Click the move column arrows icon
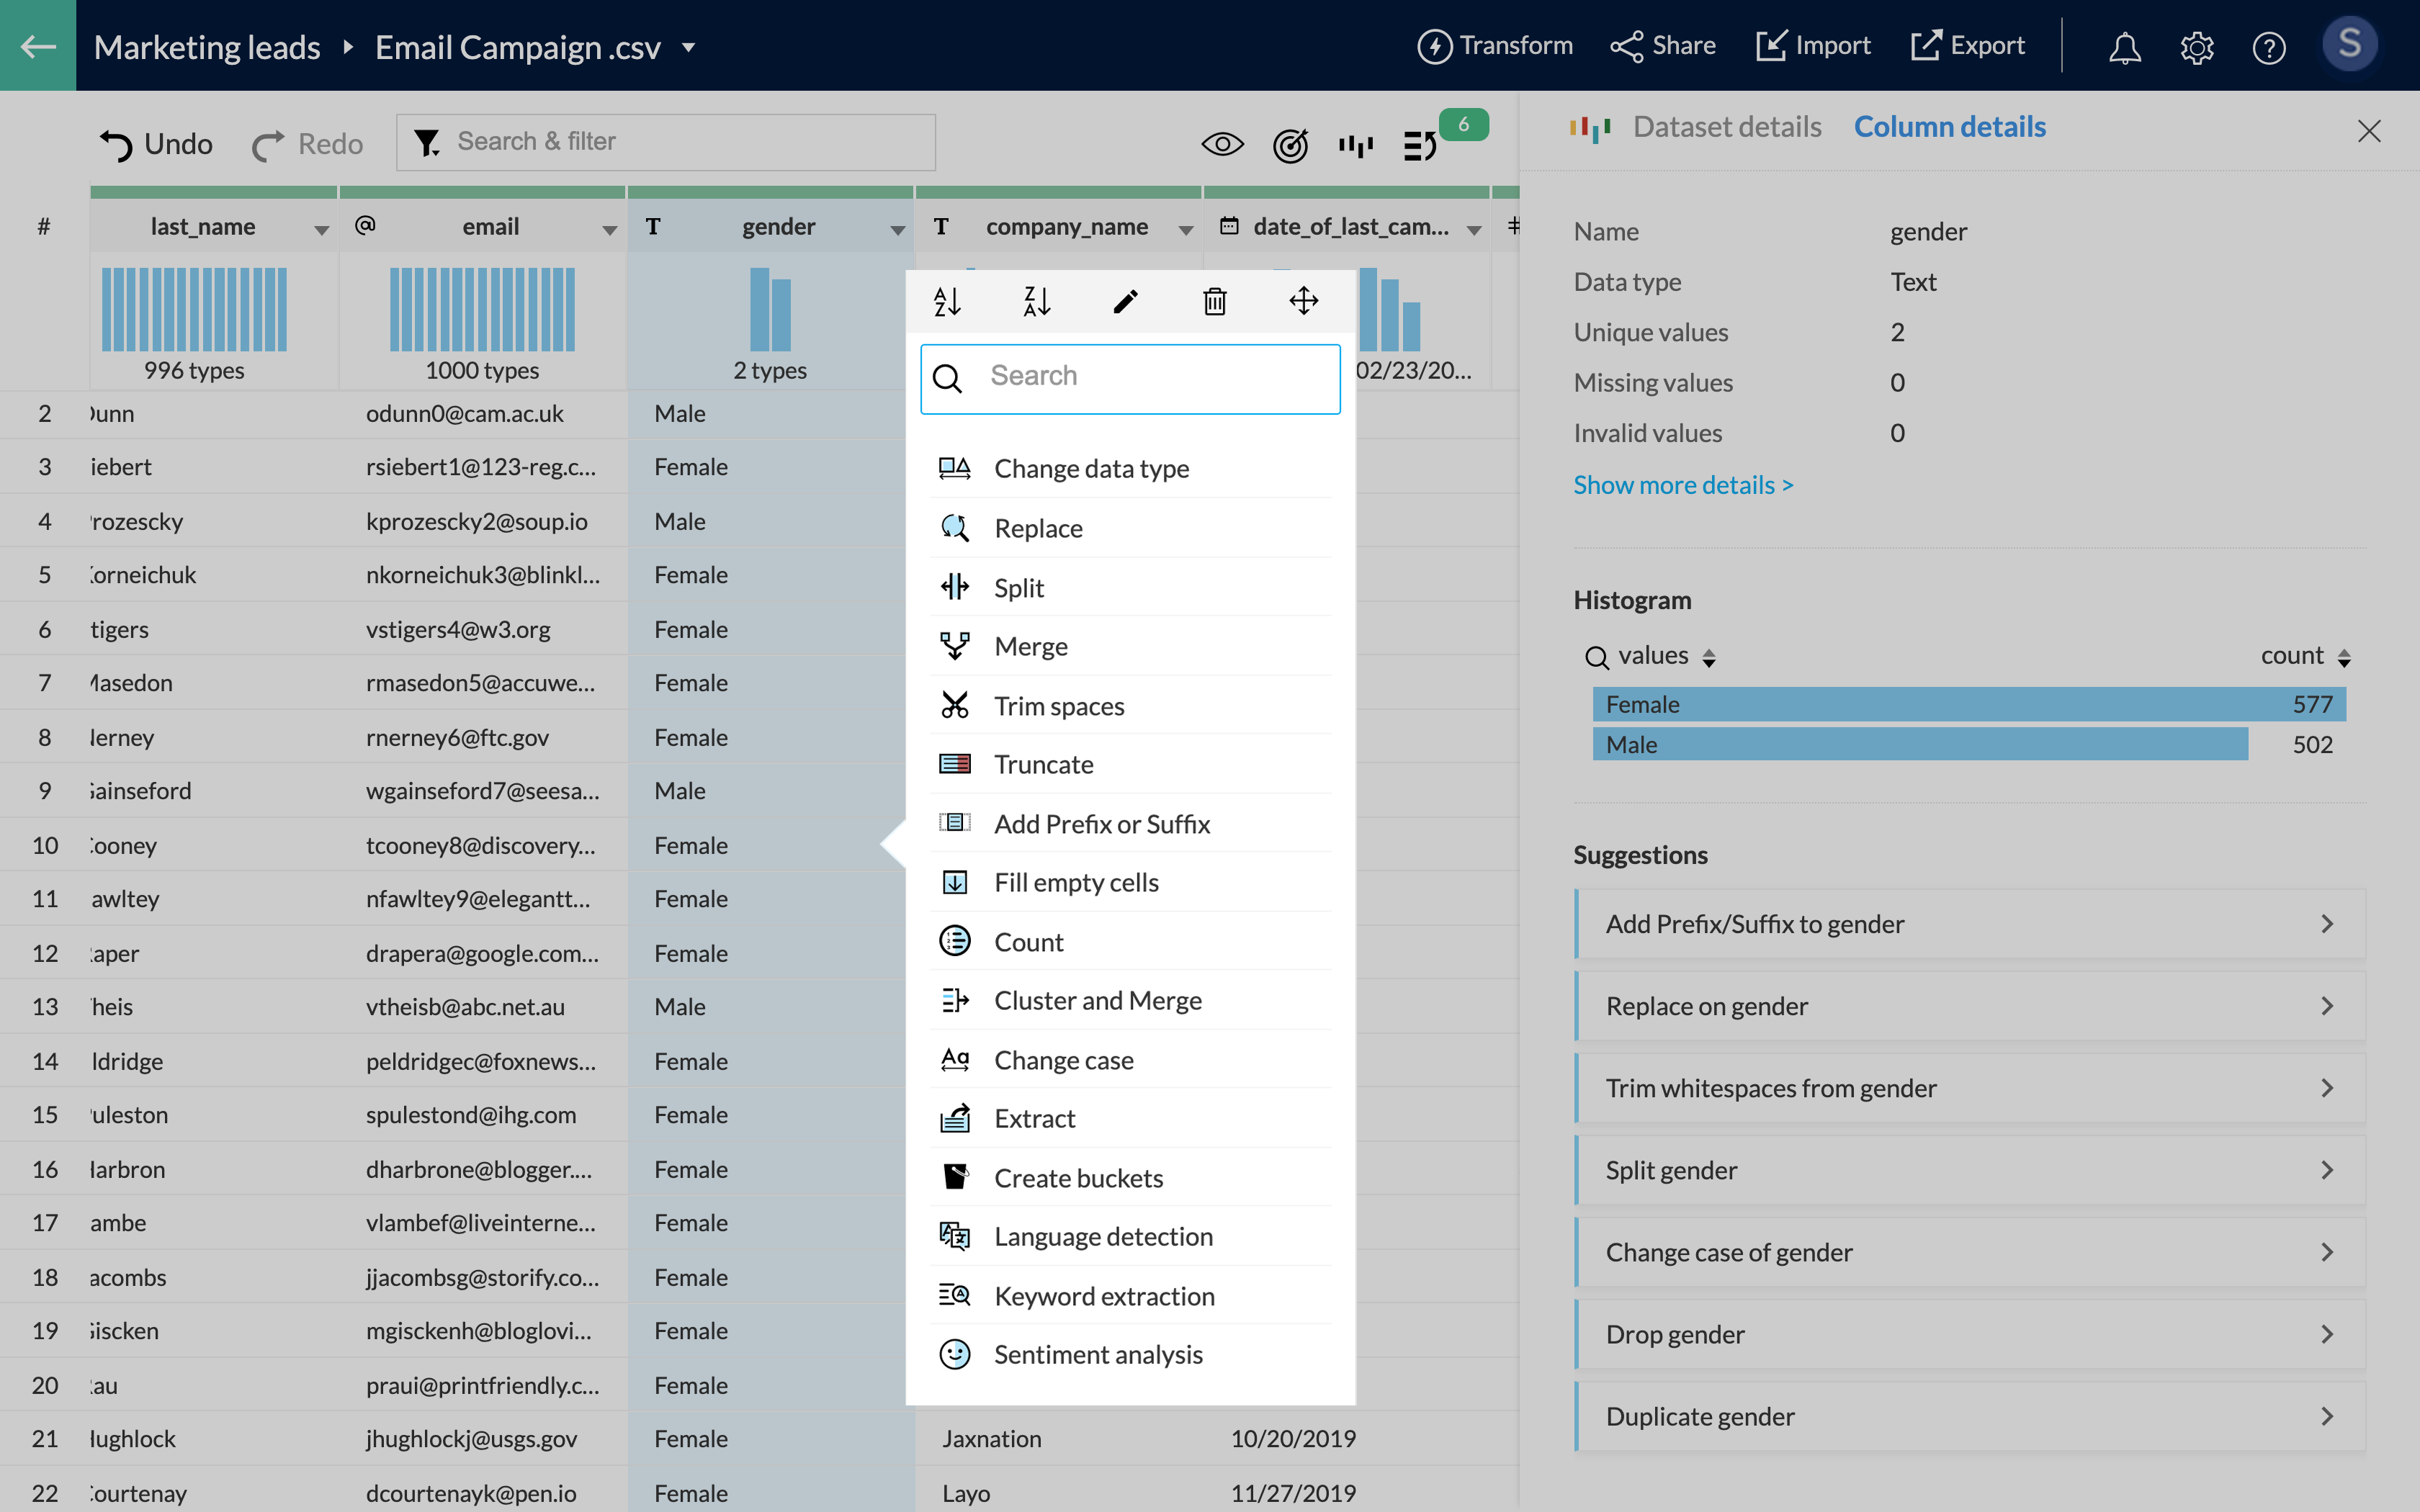Viewport: 2420px width, 1512px height. point(1303,301)
